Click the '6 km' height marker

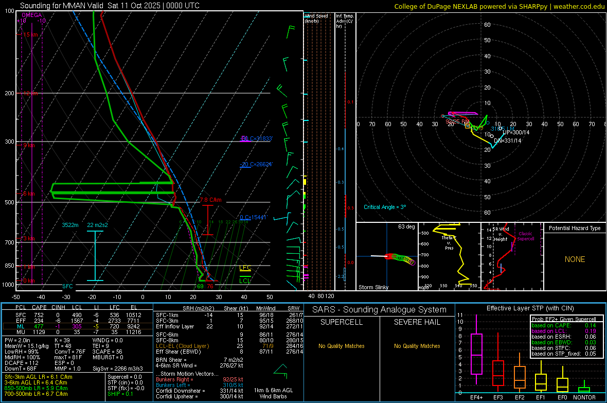(x=29, y=194)
